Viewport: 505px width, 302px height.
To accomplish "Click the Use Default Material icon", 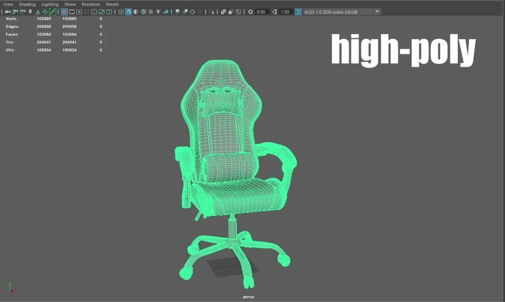I will [x=136, y=12].
